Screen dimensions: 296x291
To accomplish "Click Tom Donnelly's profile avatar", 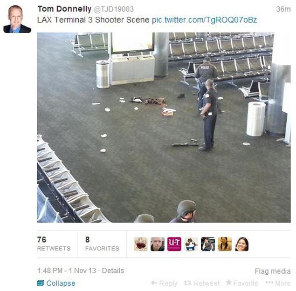I will point(17,19).
